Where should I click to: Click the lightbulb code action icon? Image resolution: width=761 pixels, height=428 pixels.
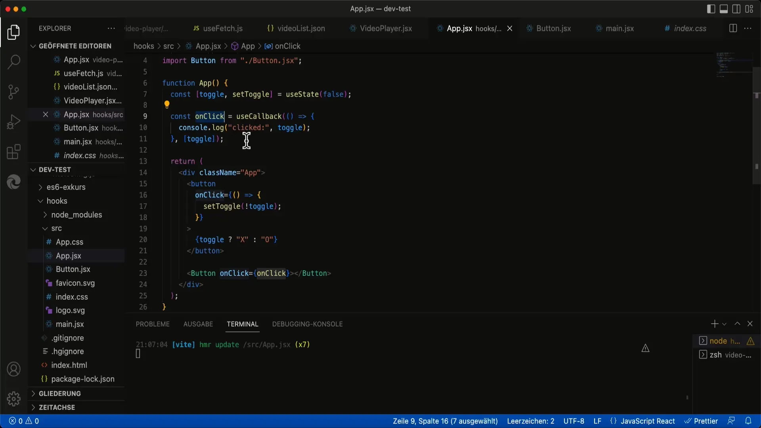167,105
